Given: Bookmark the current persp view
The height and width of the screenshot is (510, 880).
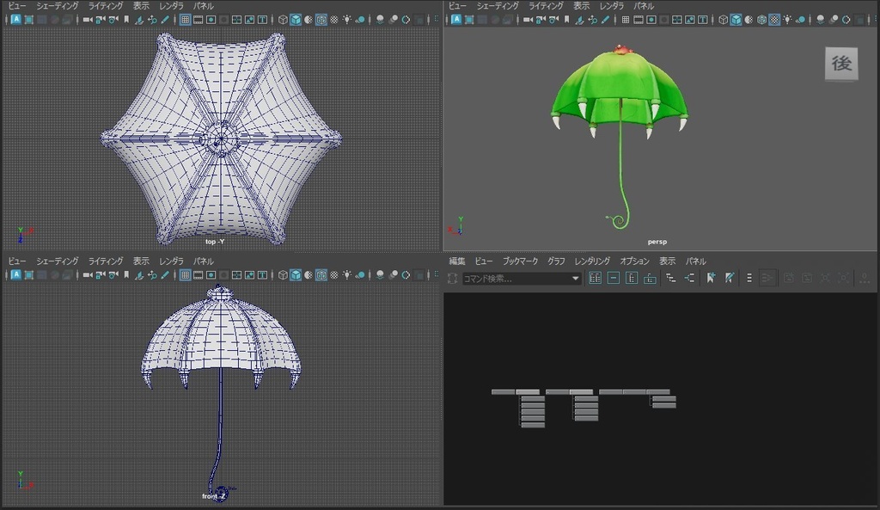Looking at the screenshot, I should coord(565,19).
